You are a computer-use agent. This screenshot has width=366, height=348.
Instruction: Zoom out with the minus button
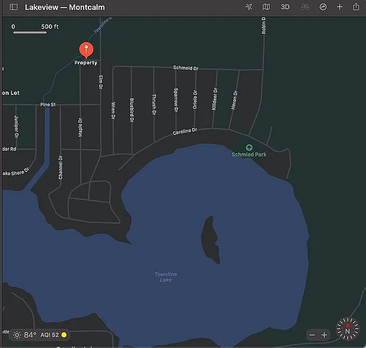coord(313,335)
